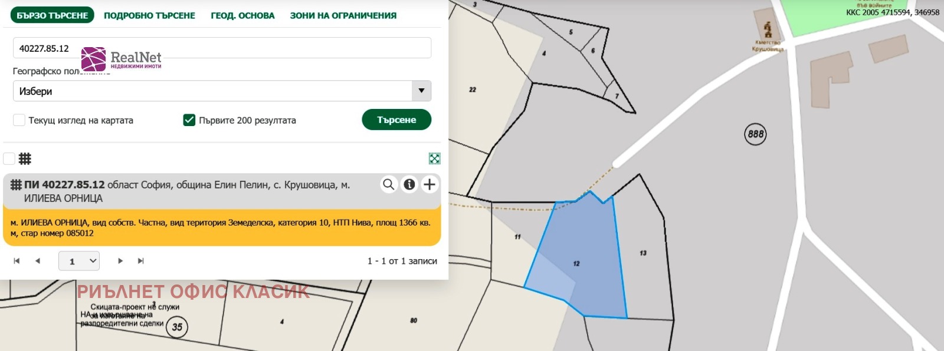
Task: Uncheck 'Първите 200 резултата' checkbox
Action: (189, 120)
